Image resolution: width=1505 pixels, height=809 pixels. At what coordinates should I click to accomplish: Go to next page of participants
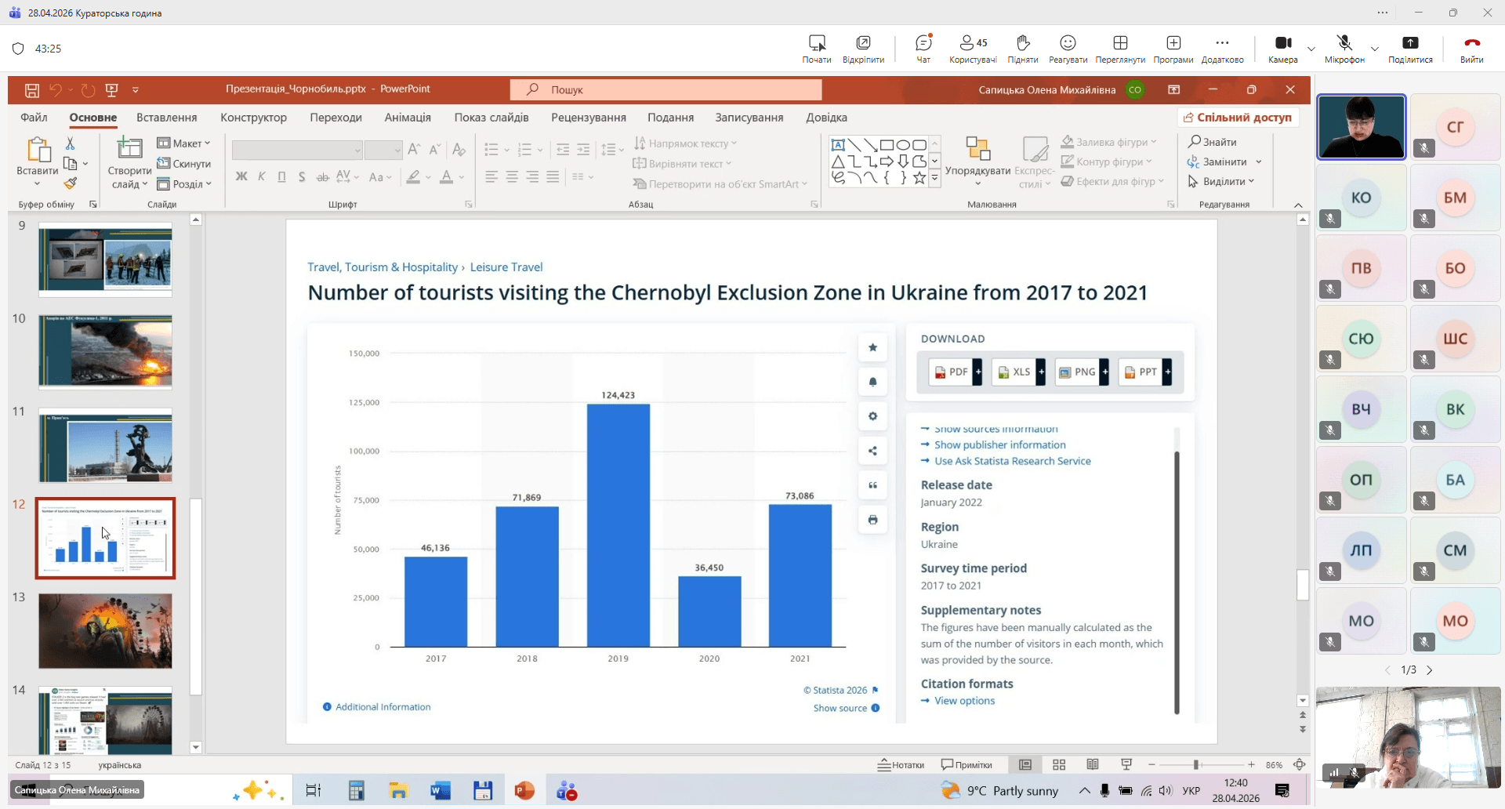[x=1429, y=670]
